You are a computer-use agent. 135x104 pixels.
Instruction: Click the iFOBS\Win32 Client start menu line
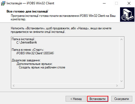pos(35,53)
